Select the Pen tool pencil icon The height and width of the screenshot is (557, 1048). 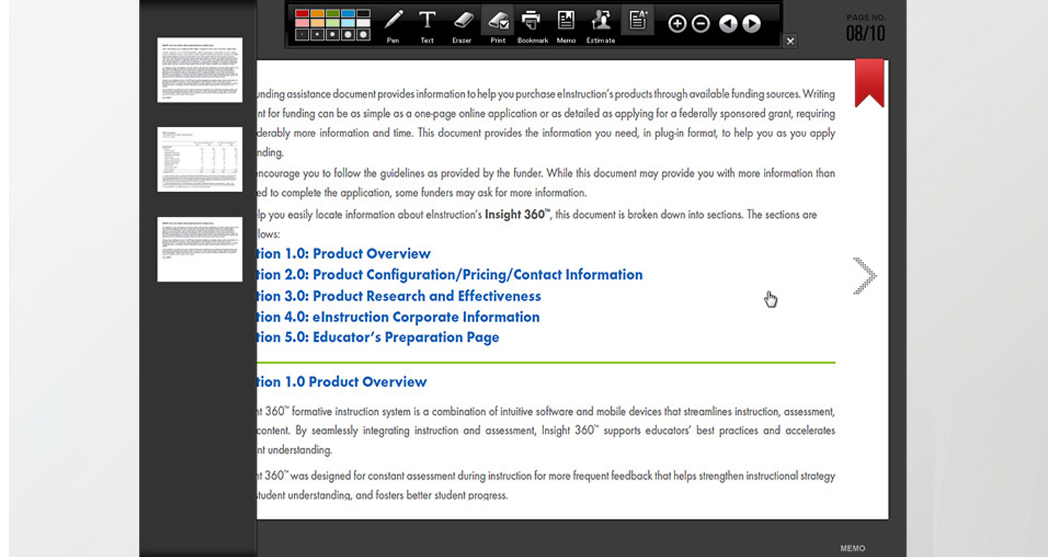(x=394, y=19)
